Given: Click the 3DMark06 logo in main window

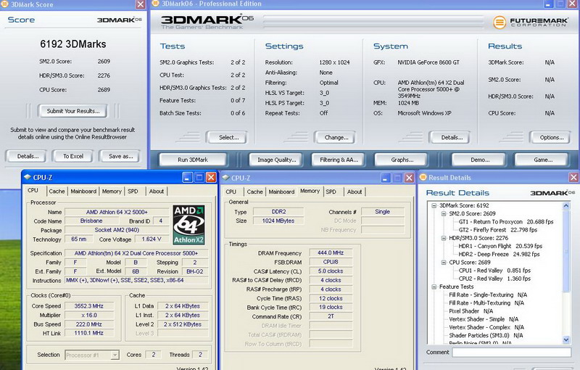Looking at the screenshot, I should 207,22.
